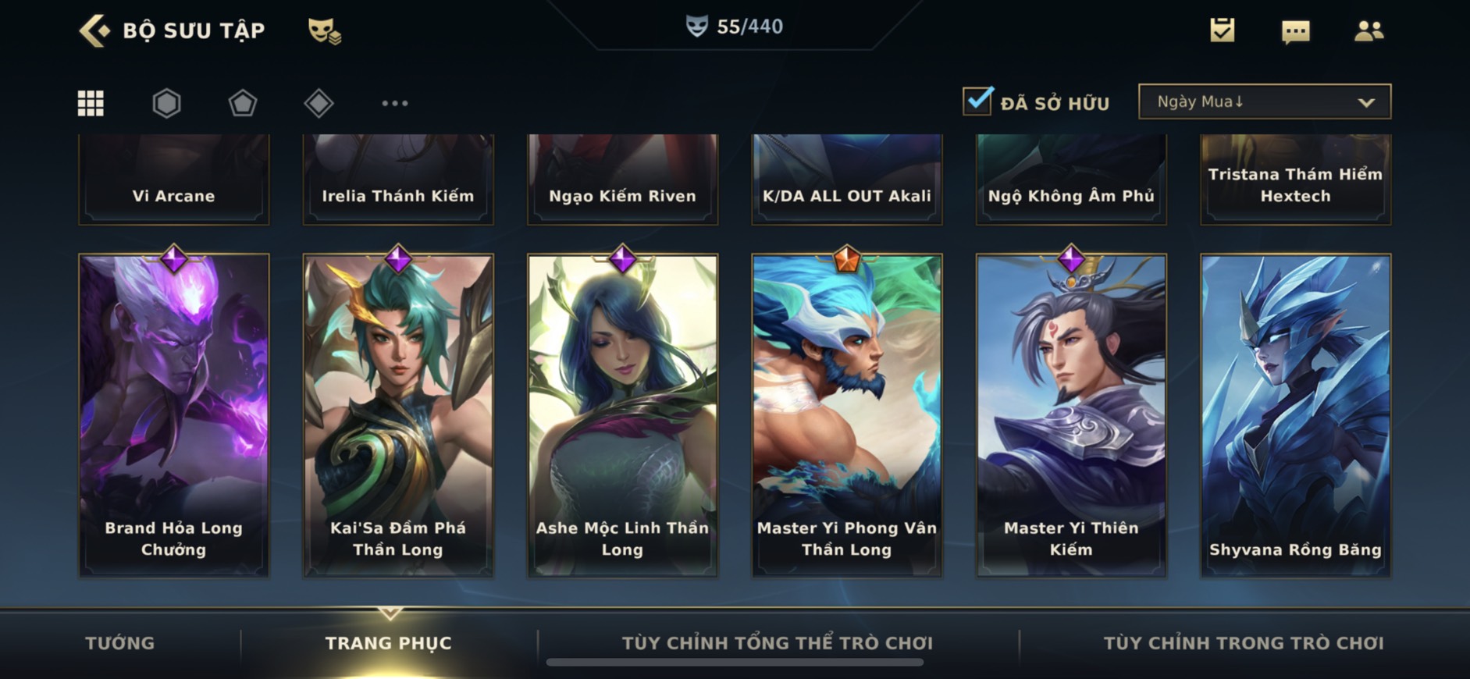Open Tùy Chỉnh Tổng Thể Trò Chơi tab
1470x679 pixels.
coord(778,643)
